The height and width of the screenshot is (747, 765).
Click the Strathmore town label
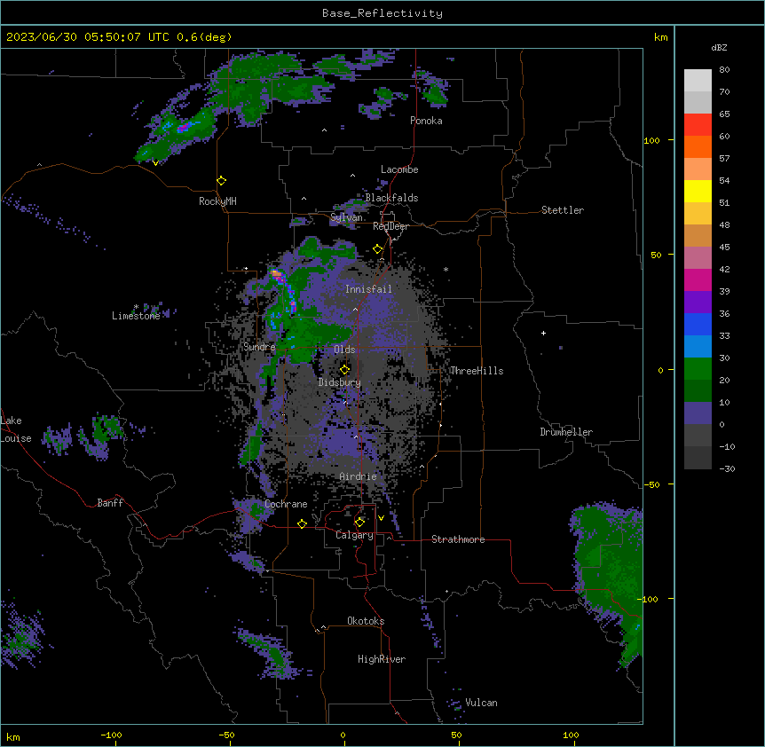coord(458,539)
